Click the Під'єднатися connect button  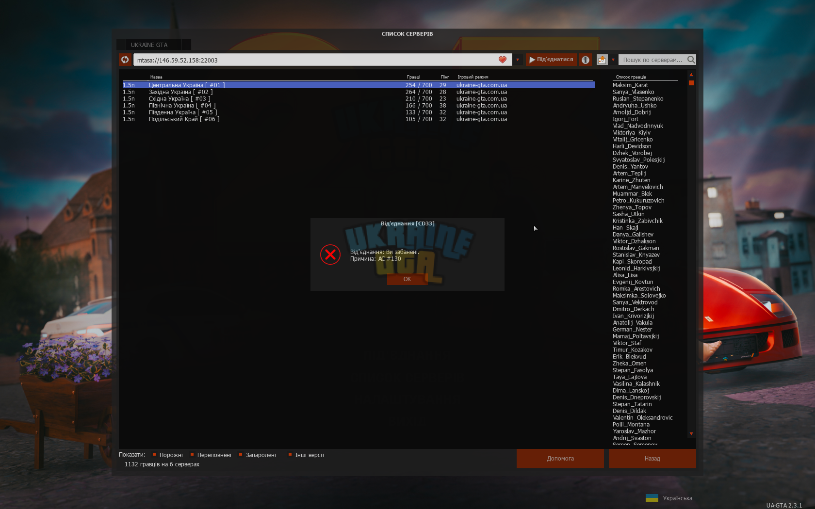[x=551, y=60]
